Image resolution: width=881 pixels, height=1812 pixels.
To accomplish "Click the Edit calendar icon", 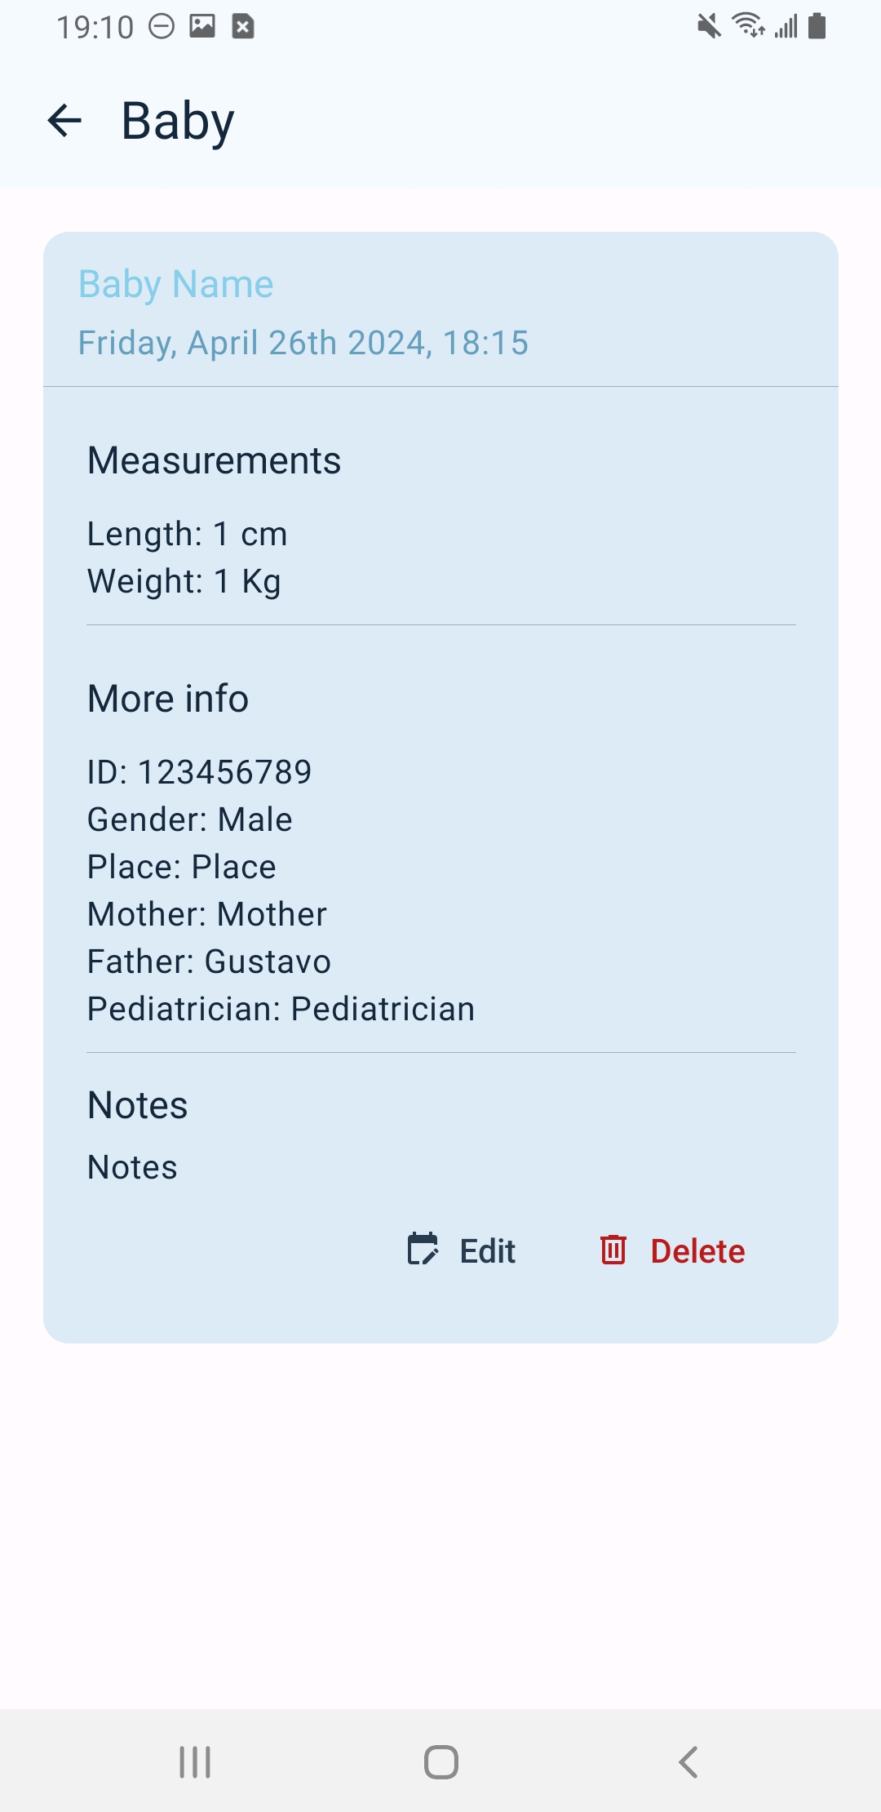I will 423,1250.
